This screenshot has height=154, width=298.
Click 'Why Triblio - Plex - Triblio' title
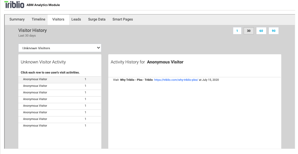coord(136,80)
